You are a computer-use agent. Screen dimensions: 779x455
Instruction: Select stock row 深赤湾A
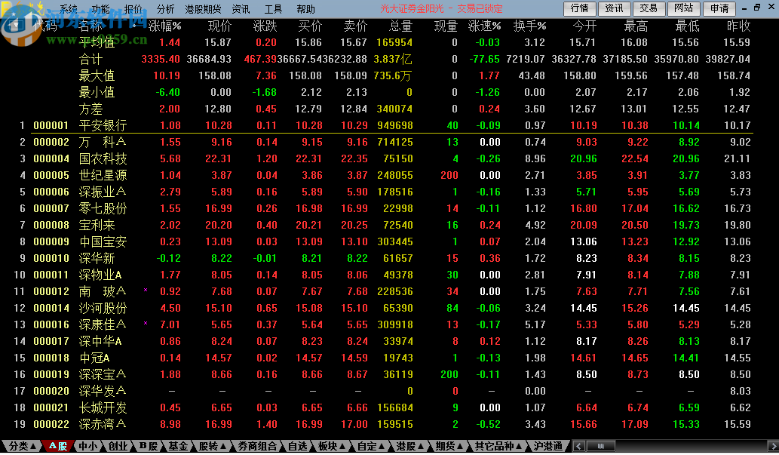pos(382,425)
